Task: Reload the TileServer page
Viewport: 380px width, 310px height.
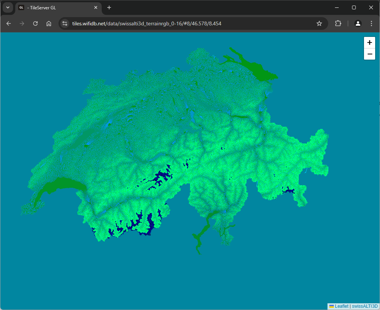Action: click(x=35, y=23)
